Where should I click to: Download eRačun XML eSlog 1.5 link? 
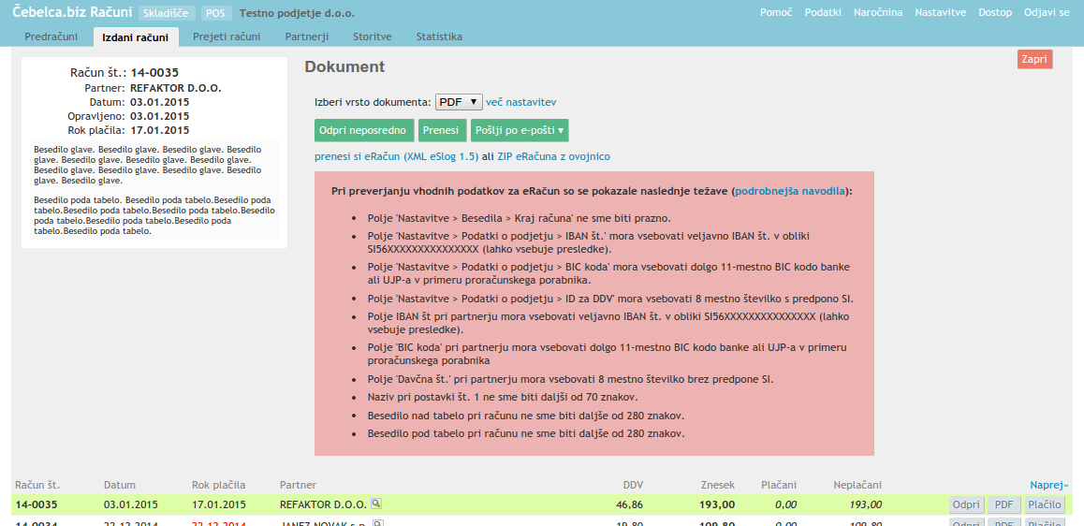(396, 157)
